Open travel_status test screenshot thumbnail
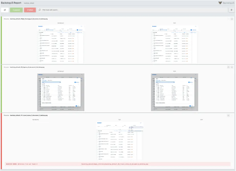This screenshot has width=236, height=171. 120,140
